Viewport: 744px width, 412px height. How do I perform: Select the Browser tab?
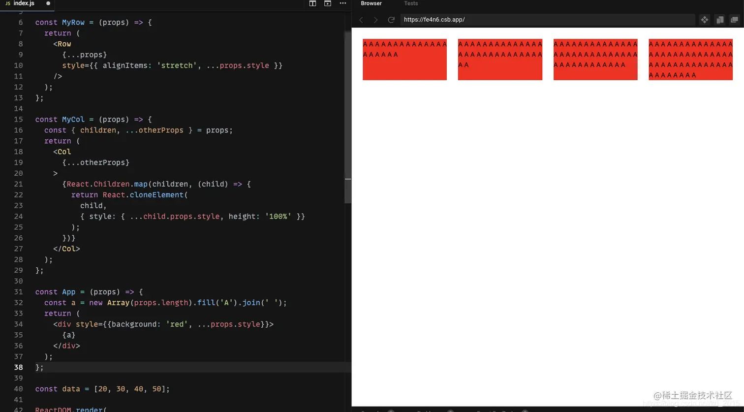click(371, 3)
